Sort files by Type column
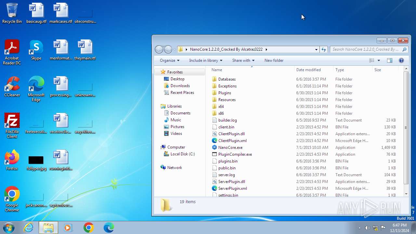This screenshot has height=234, width=416. coord(353,70)
